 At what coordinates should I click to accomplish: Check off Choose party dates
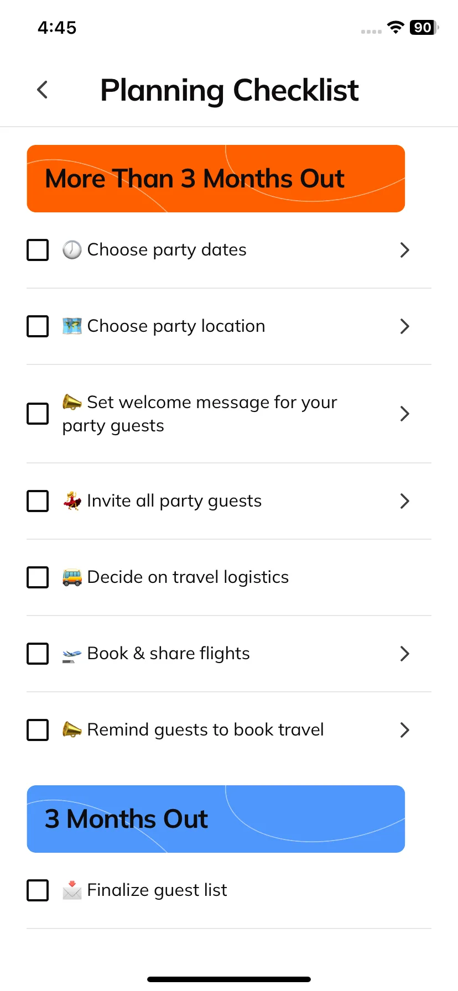[38, 250]
